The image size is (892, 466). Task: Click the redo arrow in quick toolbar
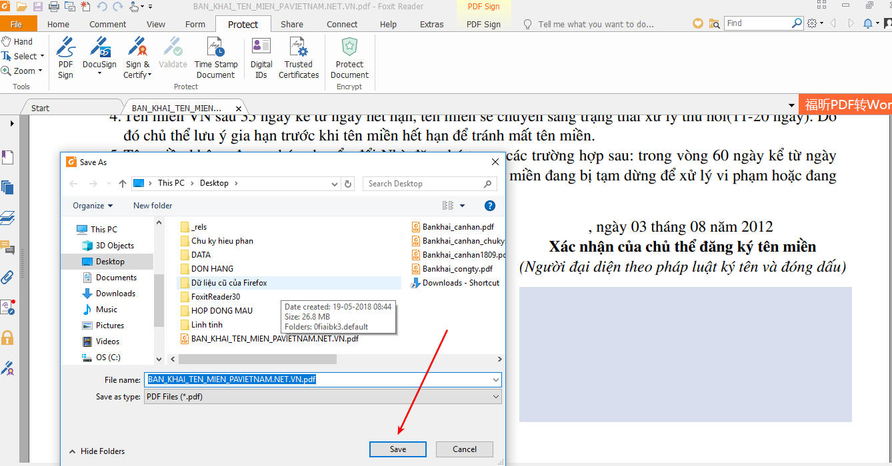click(x=117, y=7)
